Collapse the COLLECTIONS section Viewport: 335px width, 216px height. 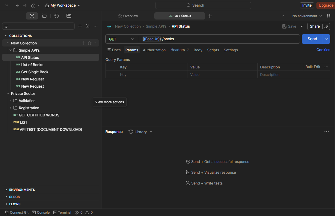coord(6,36)
